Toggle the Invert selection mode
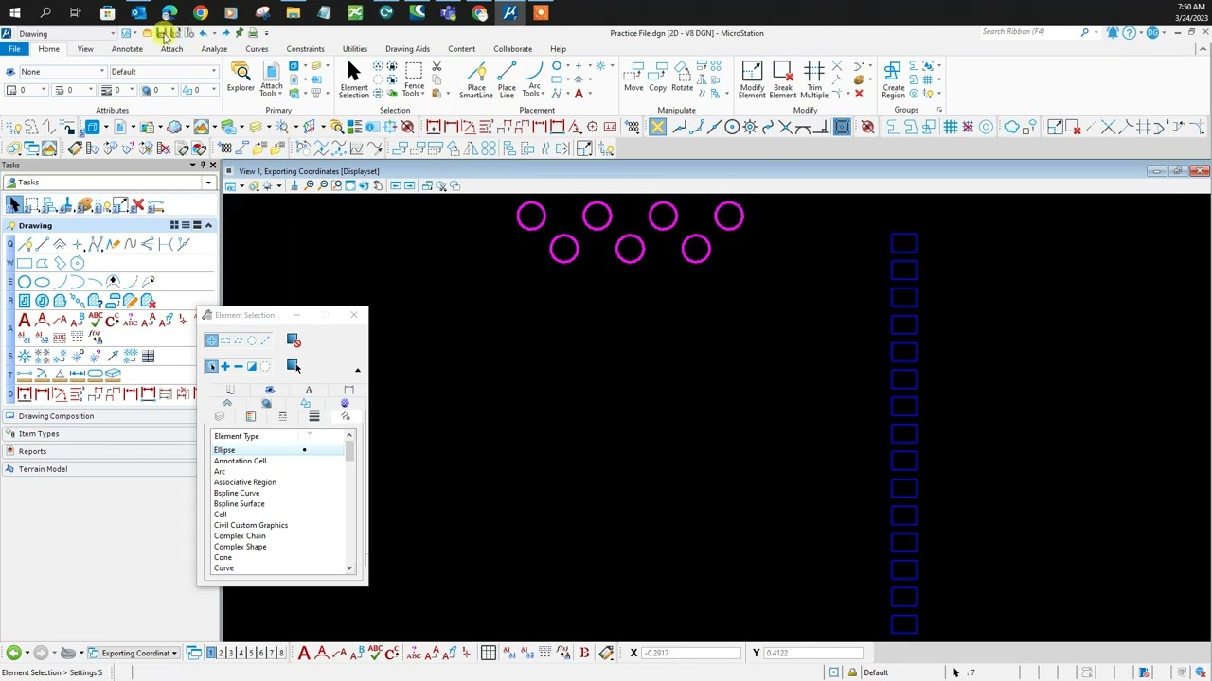1212x681 pixels. [252, 366]
